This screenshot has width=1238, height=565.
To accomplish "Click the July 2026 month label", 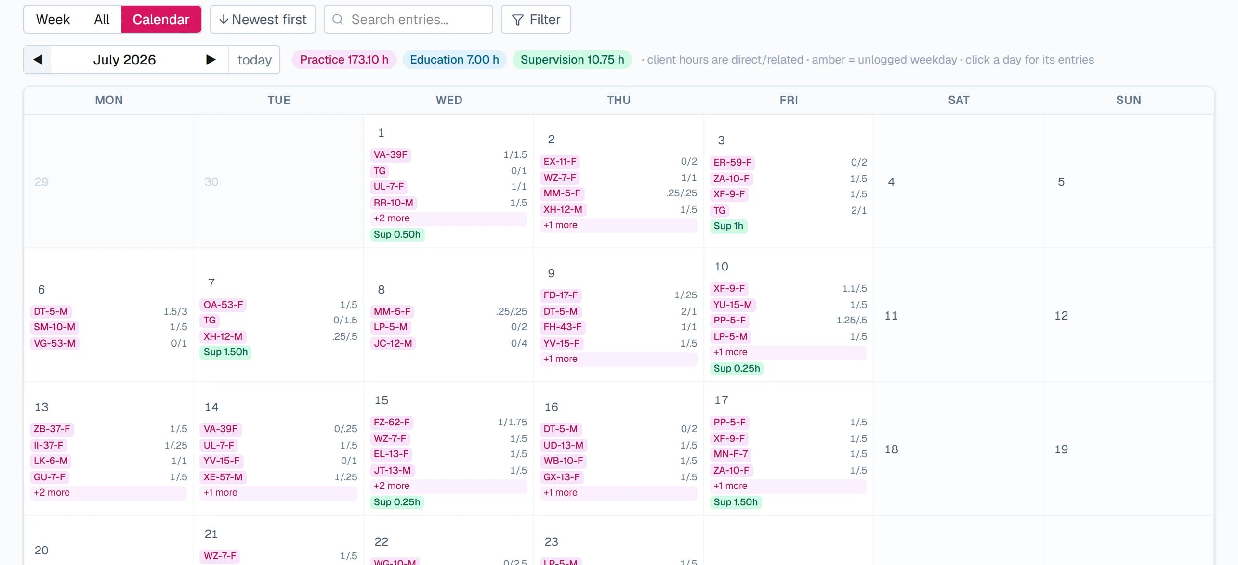I will 124,60.
